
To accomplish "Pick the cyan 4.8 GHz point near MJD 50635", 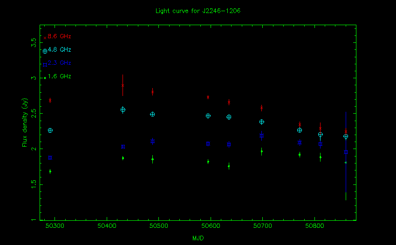I will click(x=229, y=117).
